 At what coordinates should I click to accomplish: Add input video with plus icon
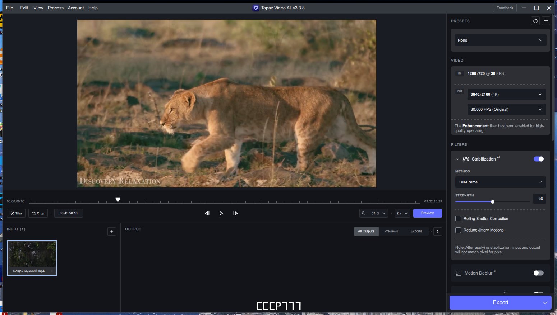tap(112, 232)
